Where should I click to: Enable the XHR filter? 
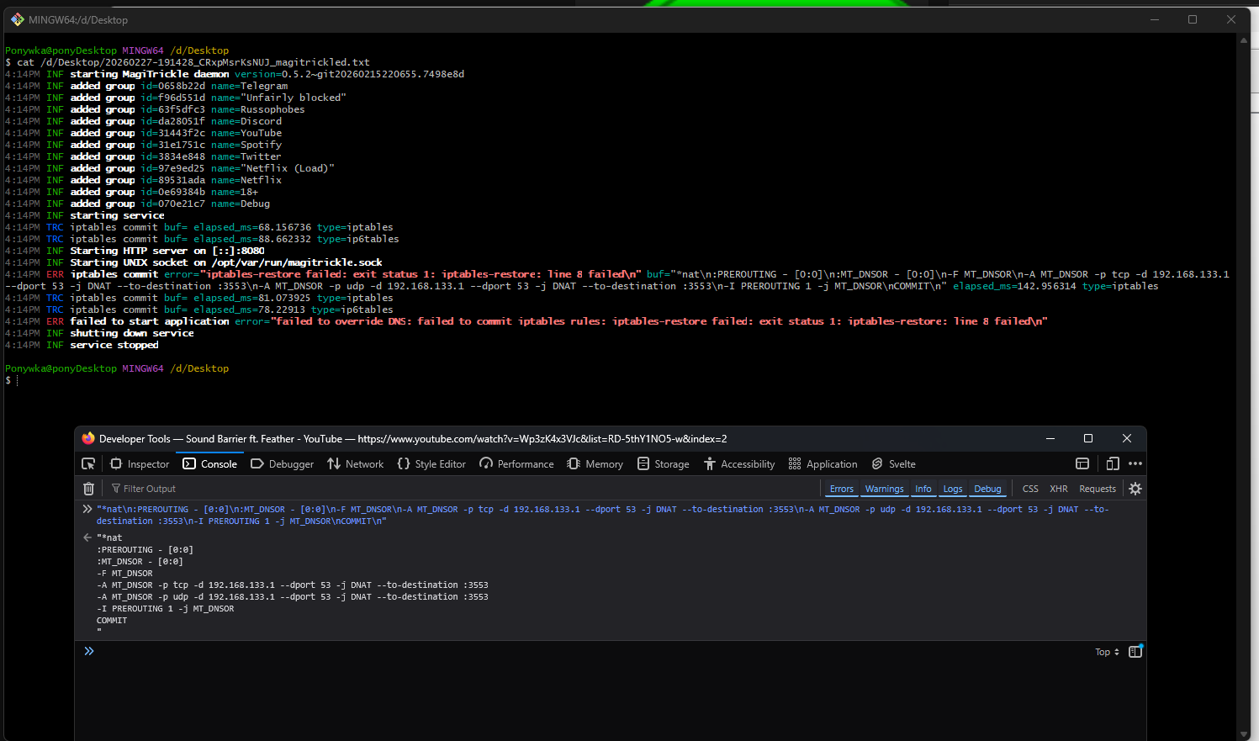pos(1058,489)
